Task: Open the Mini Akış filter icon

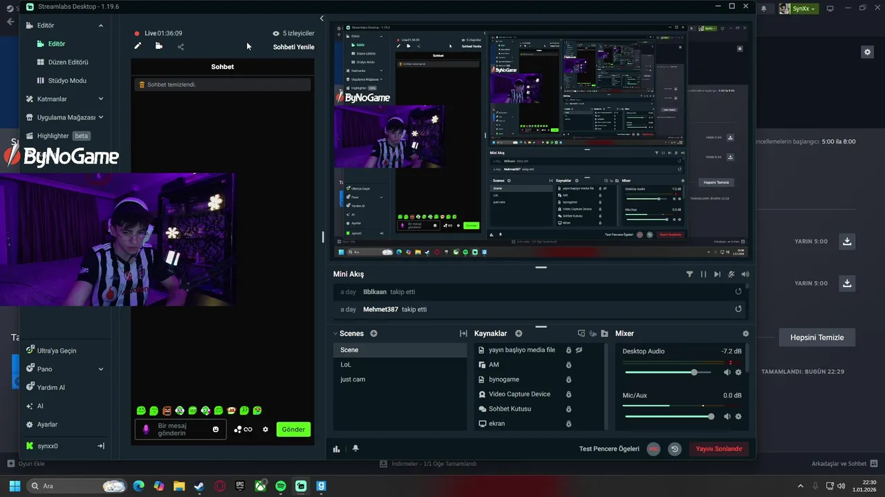Action: pos(689,274)
